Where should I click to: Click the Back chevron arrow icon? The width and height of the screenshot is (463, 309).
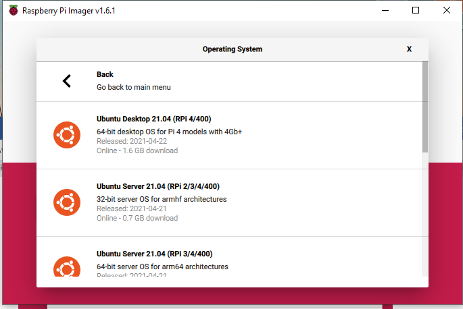(x=67, y=81)
